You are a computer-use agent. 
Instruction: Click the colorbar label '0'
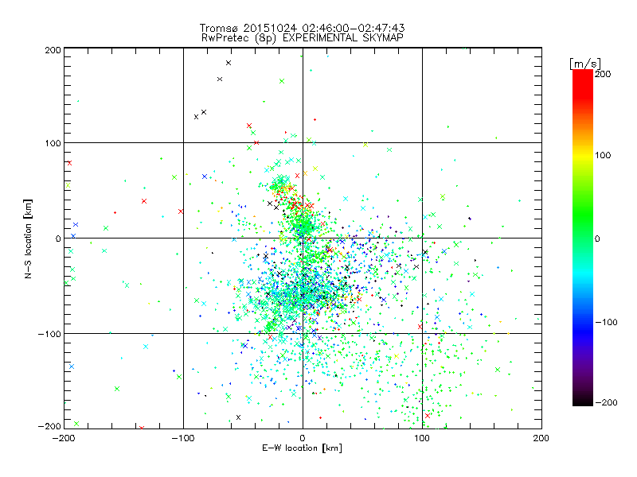tap(597, 239)
